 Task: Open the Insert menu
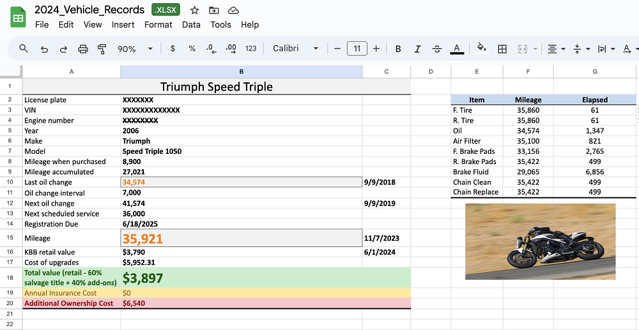coord(123,24)
